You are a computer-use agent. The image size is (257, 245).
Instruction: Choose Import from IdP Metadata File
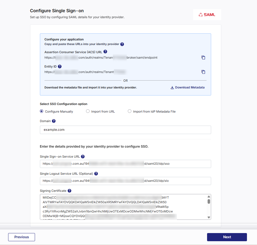pyautogui.click(x=129, y=111)
